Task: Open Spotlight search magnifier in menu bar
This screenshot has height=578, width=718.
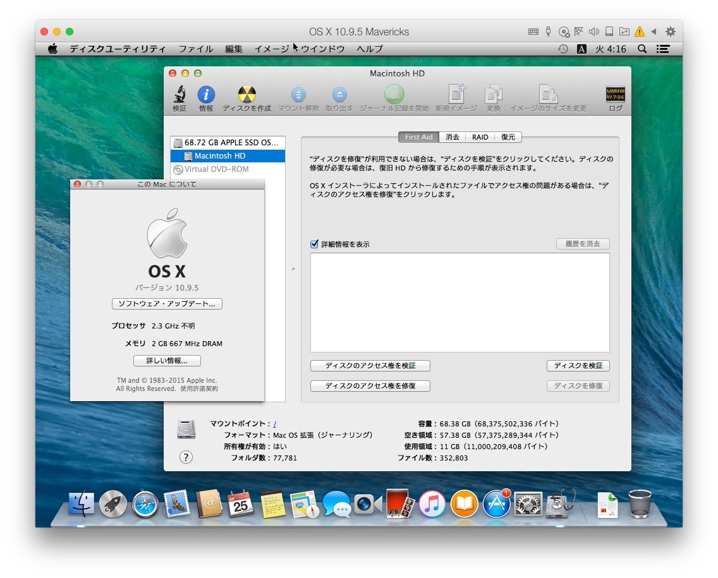Action: 642,49
